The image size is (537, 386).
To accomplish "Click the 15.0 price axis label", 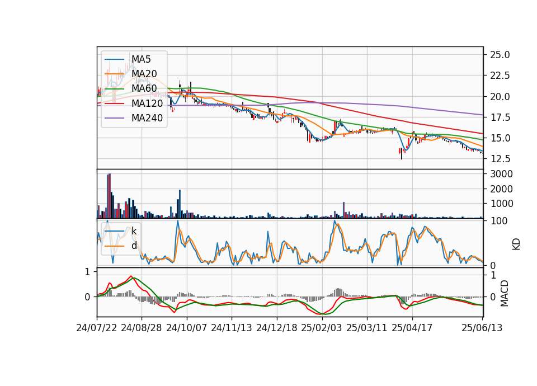I will point(500,138).
